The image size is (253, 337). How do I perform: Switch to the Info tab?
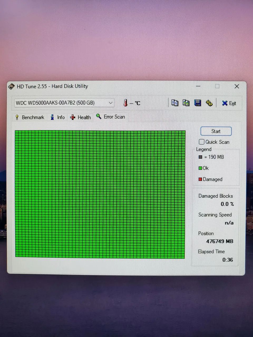[x=58, y=117]
